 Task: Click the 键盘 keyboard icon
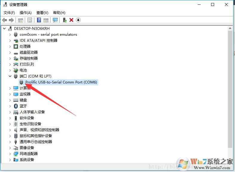tap(16, 100)
